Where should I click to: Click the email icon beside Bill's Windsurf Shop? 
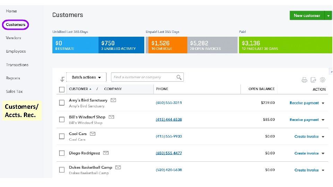coord(111,117)
